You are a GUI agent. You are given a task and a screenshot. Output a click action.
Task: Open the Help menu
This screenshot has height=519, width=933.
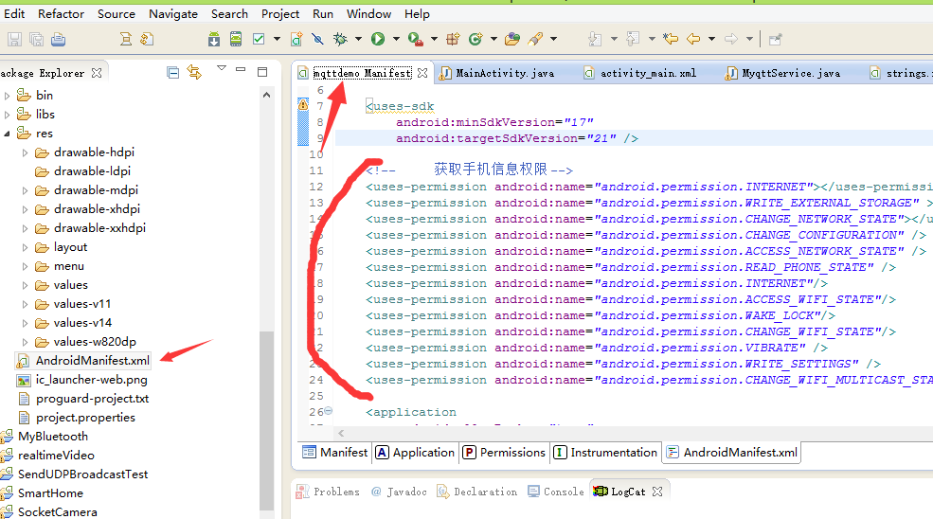417,13
